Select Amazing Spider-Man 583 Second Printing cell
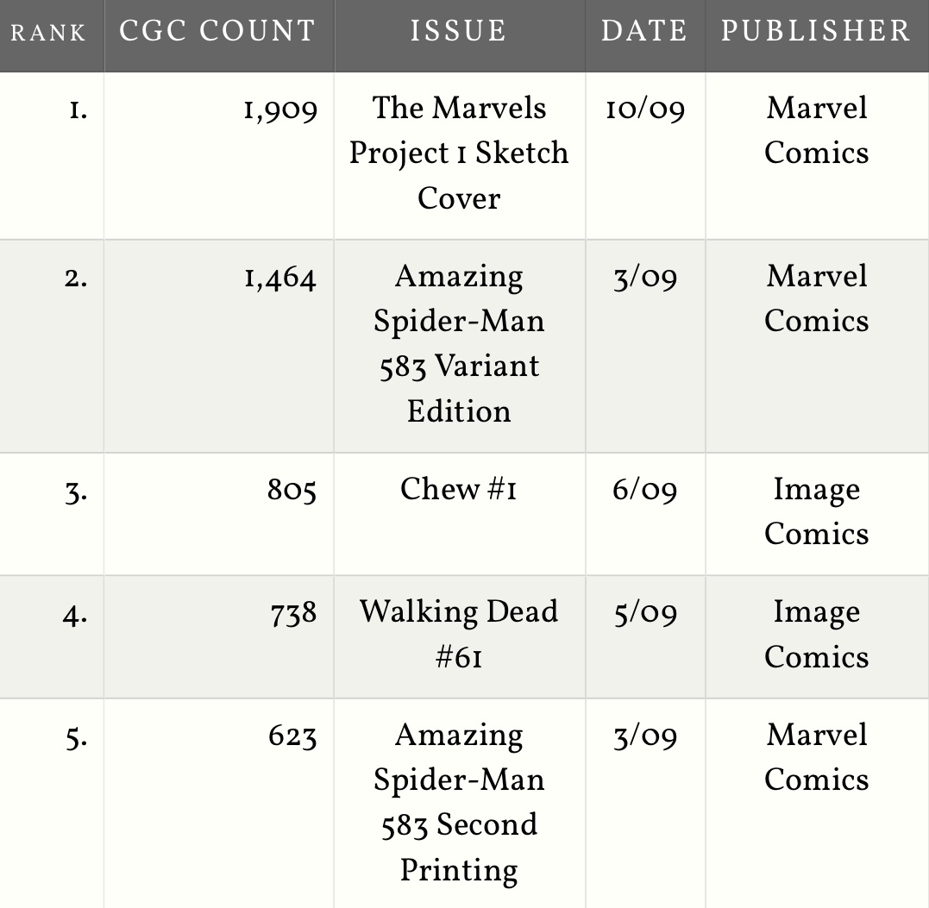Viewport: 929px width, 908px height. coord(459,803)
